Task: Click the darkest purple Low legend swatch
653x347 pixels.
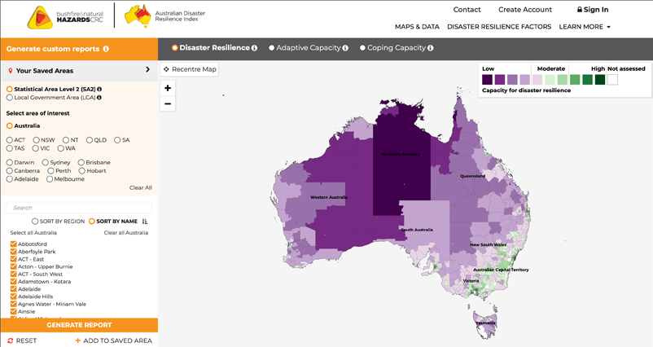Action: point(487,80)
